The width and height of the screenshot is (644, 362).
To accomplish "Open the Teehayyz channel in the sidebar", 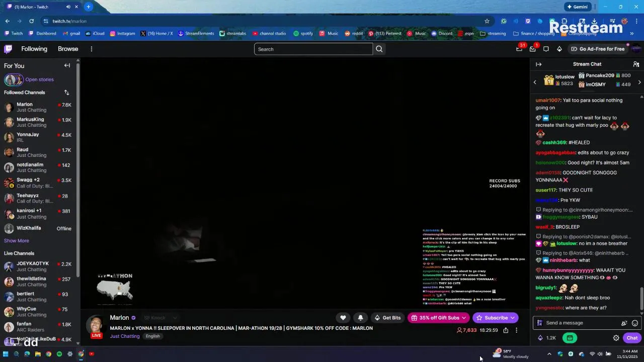I will click(38, 198).
